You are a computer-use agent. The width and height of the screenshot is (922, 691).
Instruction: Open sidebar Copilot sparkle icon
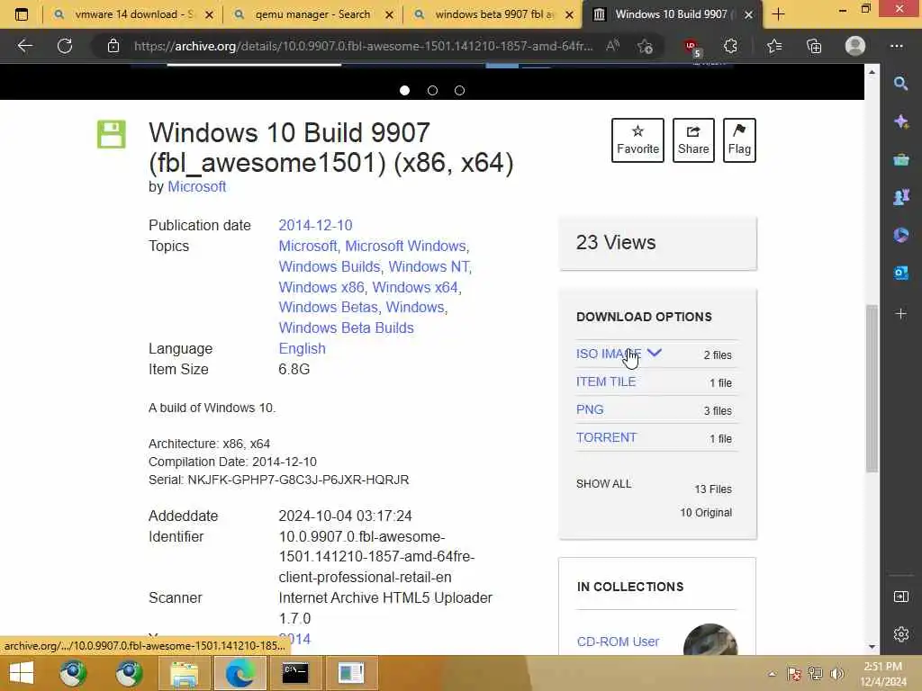[x=900, y=121]
